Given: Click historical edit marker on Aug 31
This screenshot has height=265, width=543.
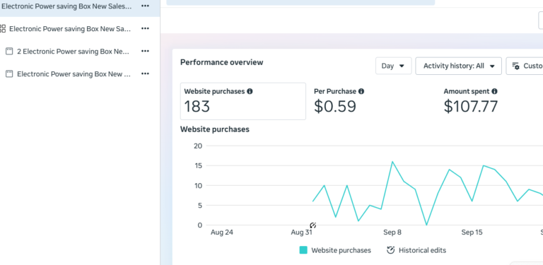Looking at the screenshot, I should [313, 225].
